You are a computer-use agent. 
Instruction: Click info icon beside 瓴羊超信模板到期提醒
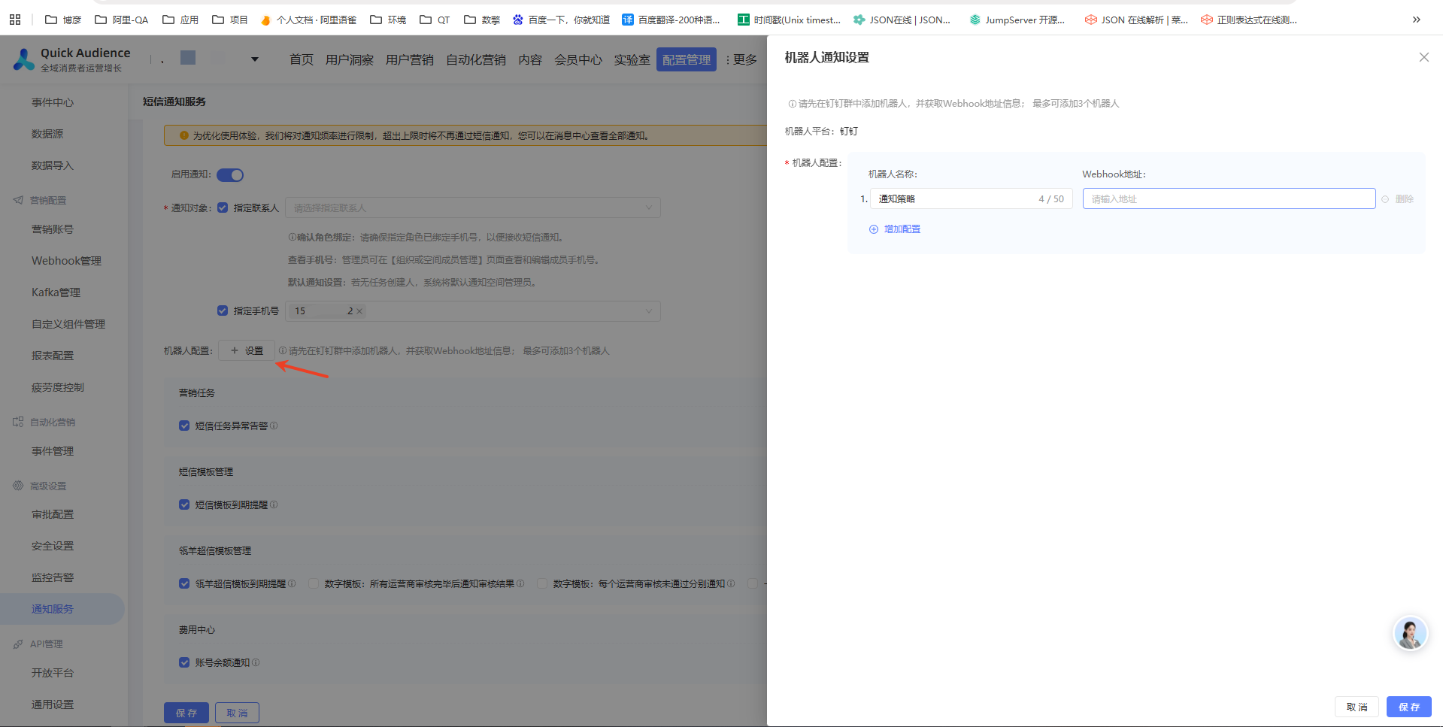[292, 583]
